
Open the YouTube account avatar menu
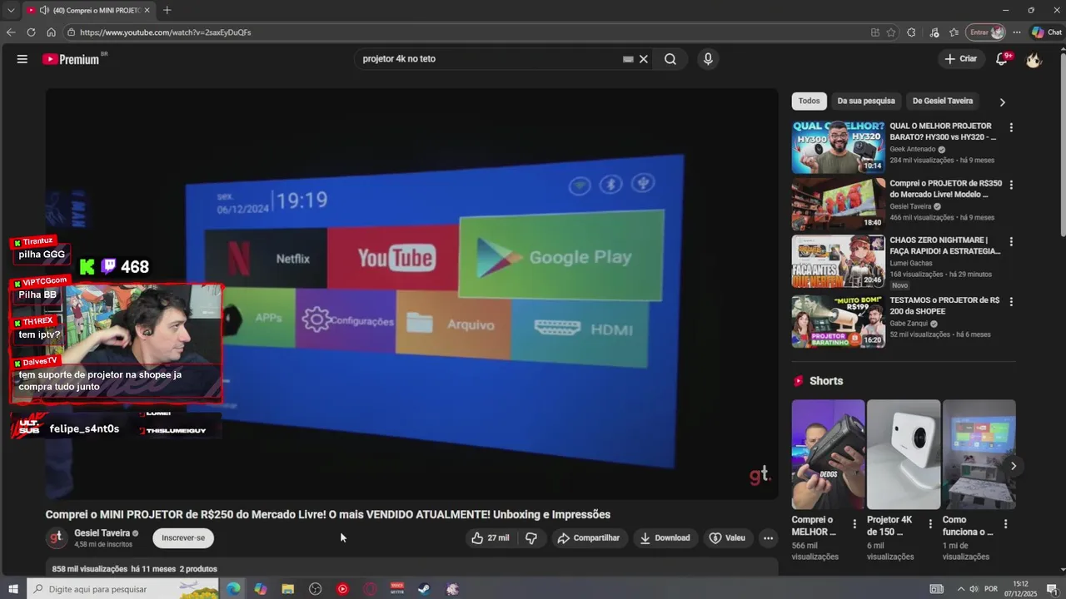tap(1034, 59)
